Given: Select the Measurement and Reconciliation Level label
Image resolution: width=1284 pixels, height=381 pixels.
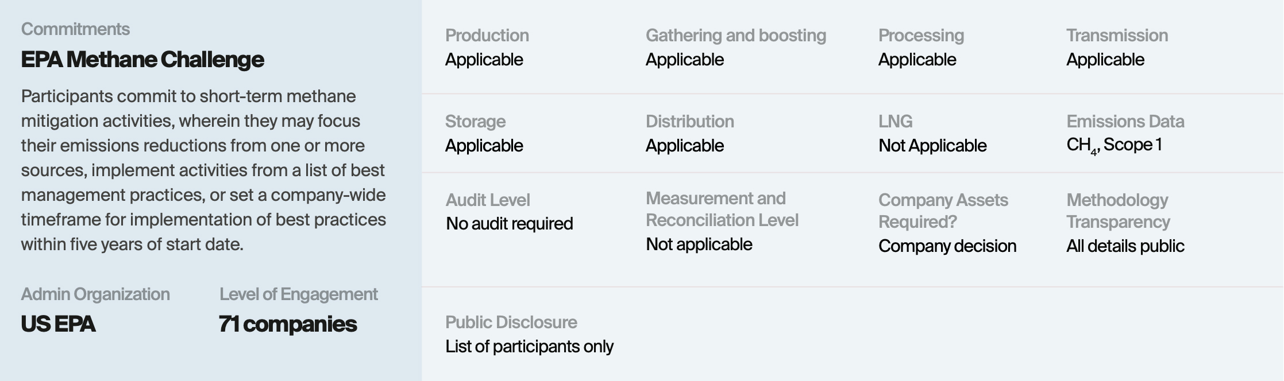Looking at the screenshot, I should [x=722, y=209].
